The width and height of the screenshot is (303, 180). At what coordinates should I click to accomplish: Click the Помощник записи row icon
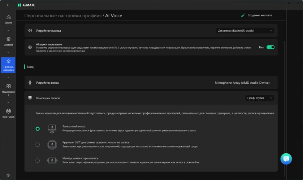30,98
